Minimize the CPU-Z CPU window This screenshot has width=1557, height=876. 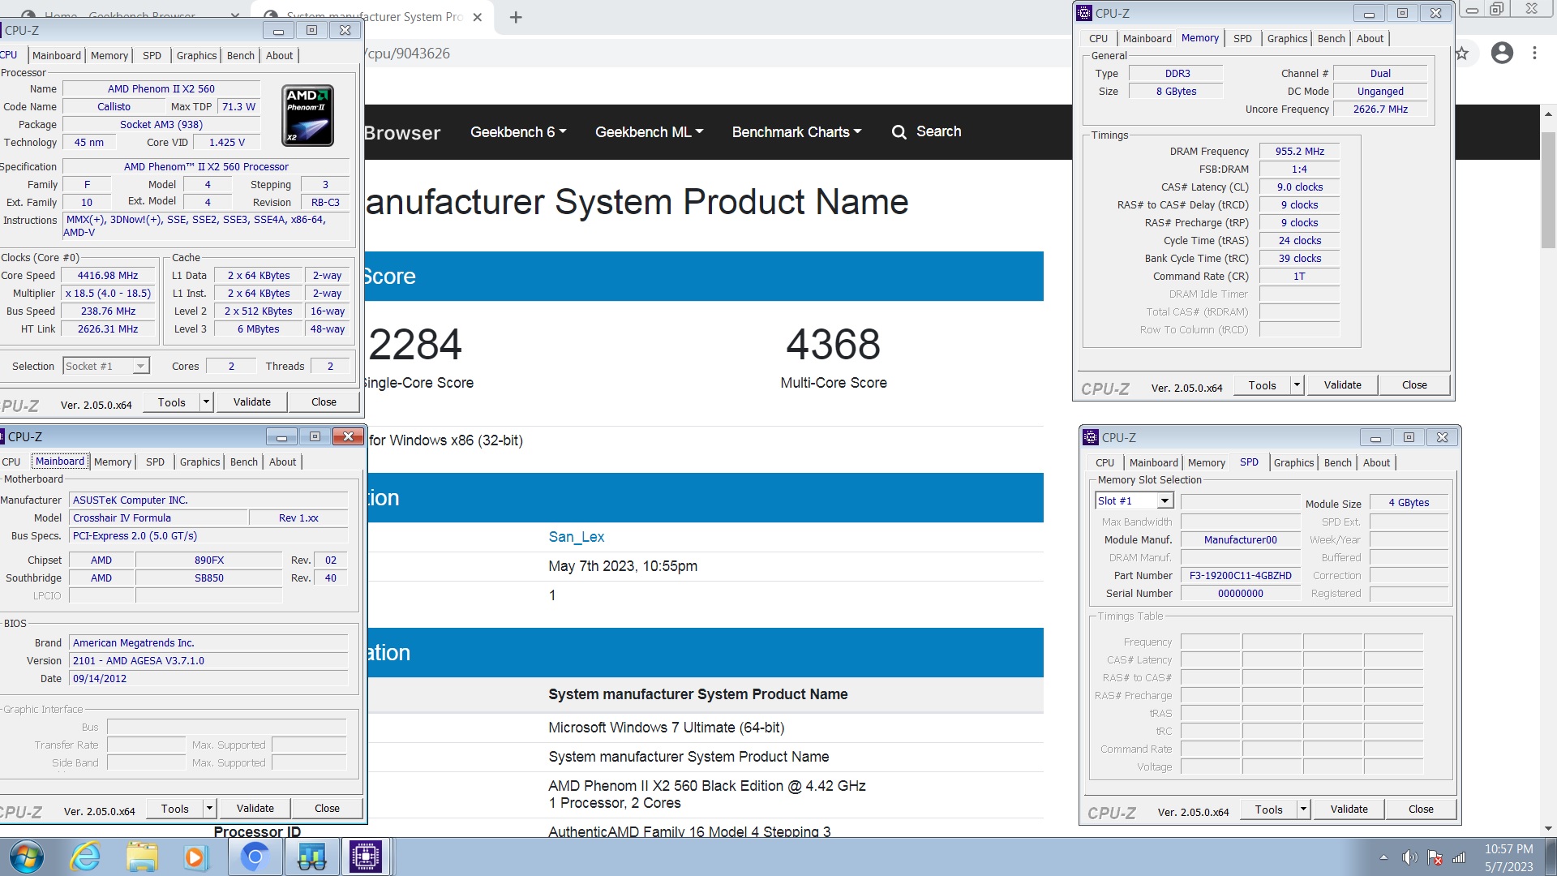278,30
